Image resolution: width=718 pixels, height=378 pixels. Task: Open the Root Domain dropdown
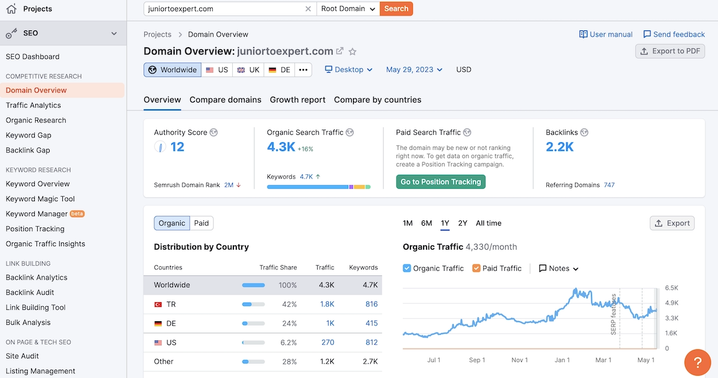[348, 9]
